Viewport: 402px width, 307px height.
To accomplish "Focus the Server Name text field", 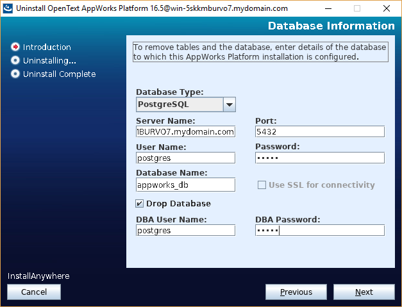I will (186, 132).
